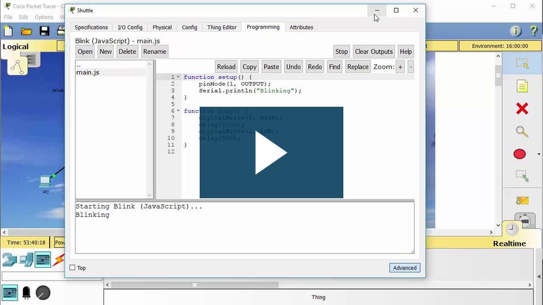Choose the Select tool in right sidebar

[522, 64]
